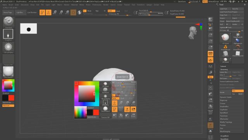Activate the Draw mode button in top shelf

(x=48, y=12)
